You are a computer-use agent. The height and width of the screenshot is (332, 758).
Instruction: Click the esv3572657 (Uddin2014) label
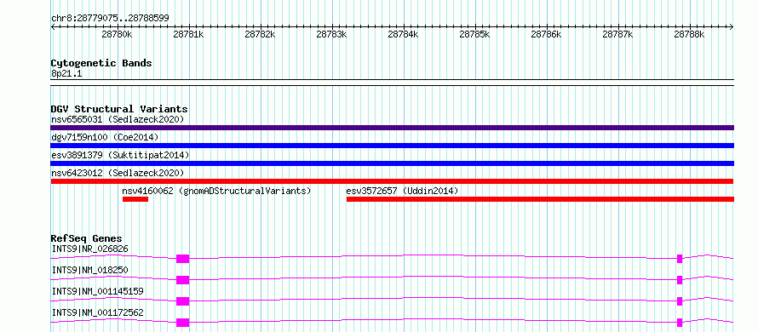point(402,191)
